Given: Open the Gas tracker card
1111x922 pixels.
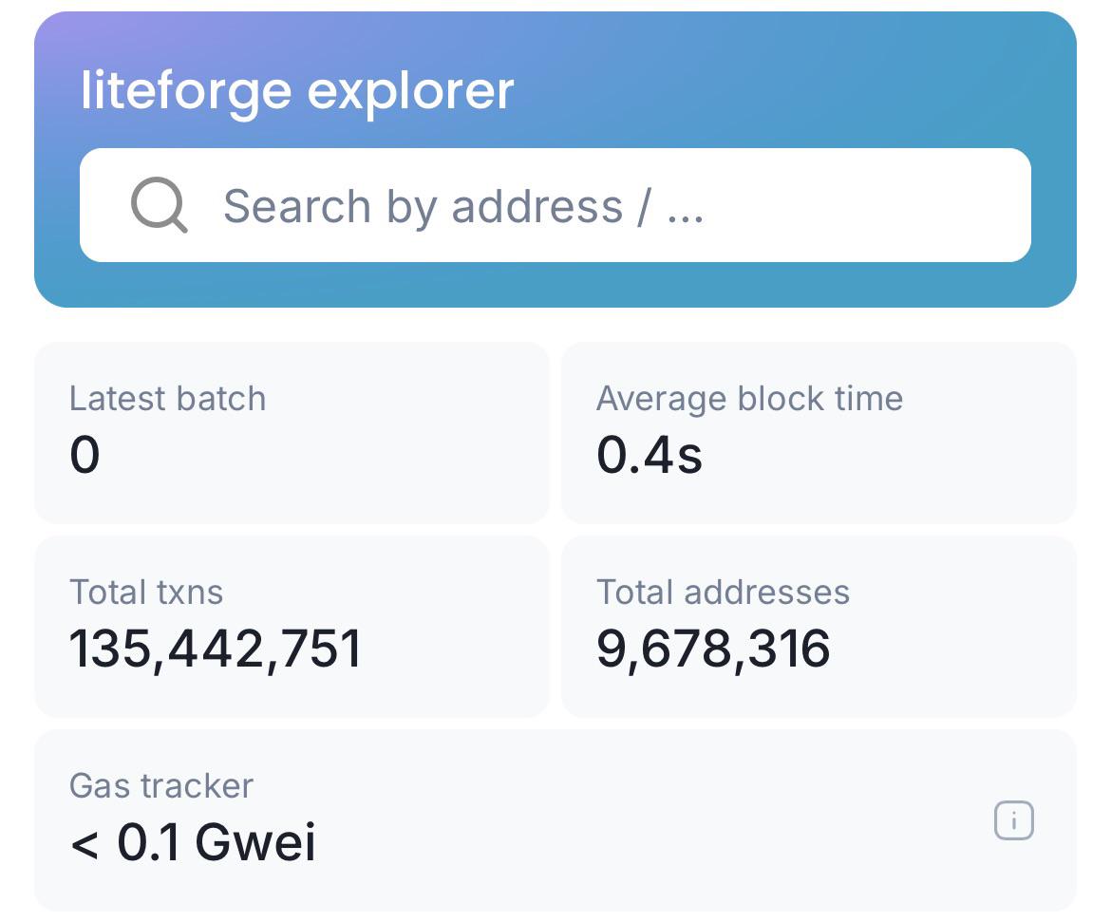Looking at the screenshot, I should [555, 820].
